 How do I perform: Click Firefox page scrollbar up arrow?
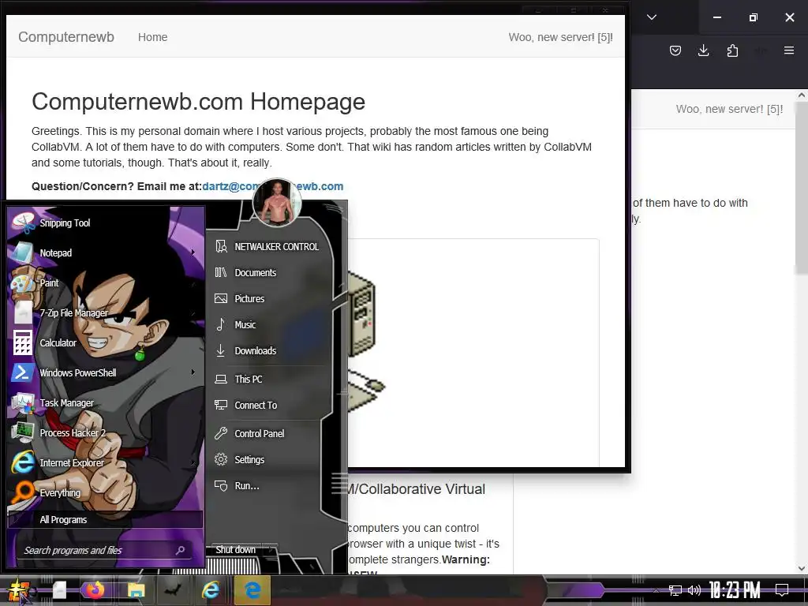click(802, 95)
